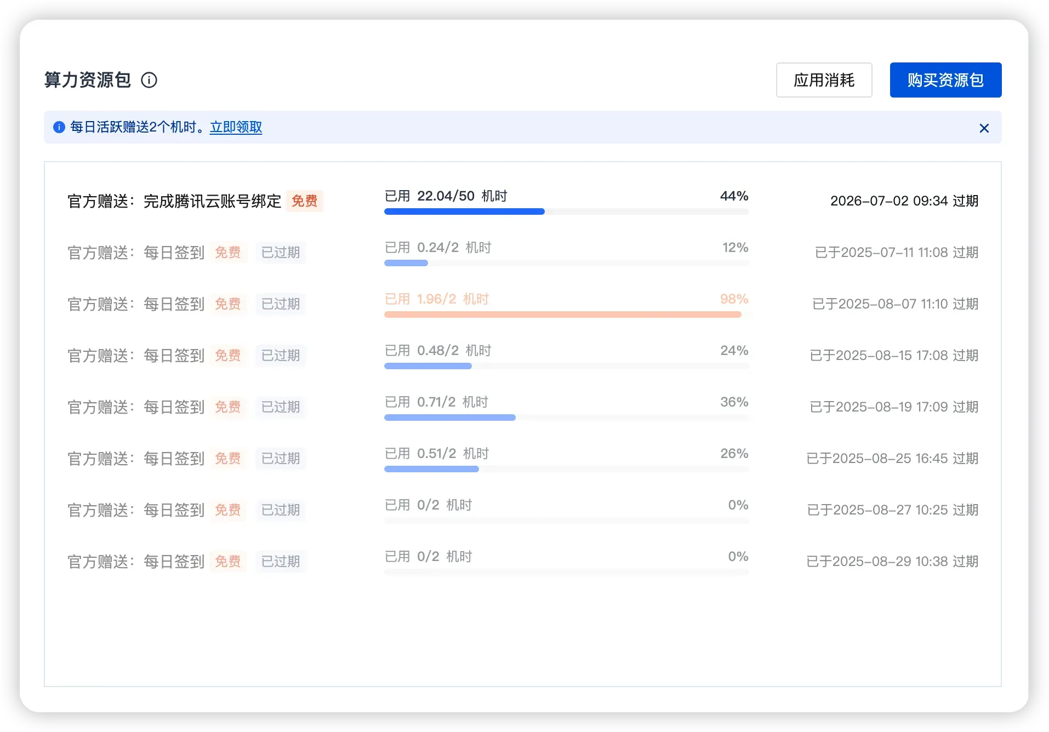This screenshot has height=732, width=1049.
Task: Click the 12% usage progress bar
Action: (566, 263)
